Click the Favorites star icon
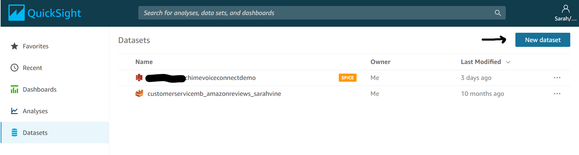The height and width of the screenshot is (155, 579). pos(14,46)
